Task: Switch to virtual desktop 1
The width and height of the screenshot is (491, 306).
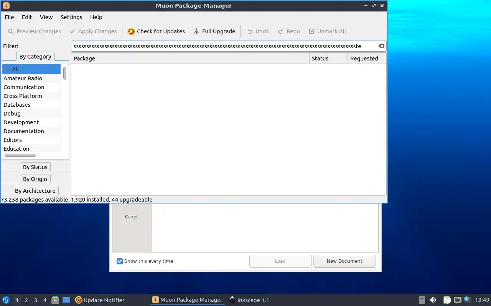Action: (x=17, y=300)
